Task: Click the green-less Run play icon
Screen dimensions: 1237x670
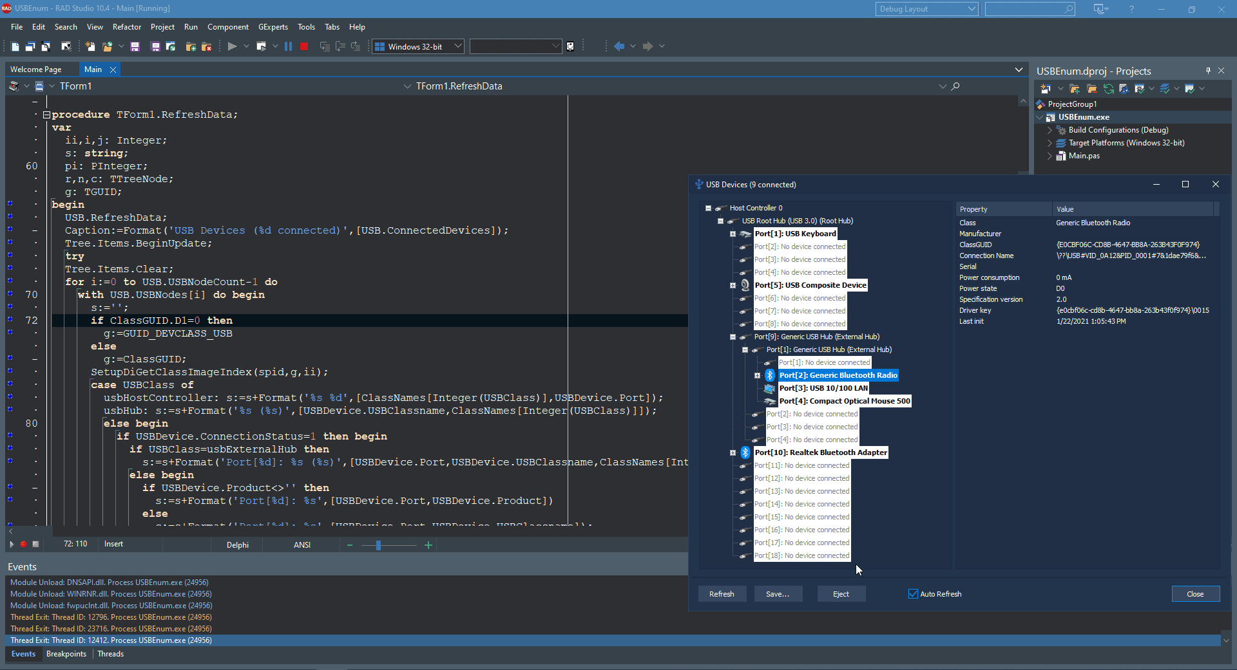Action: pyautogui.click(x=233, y=46)
